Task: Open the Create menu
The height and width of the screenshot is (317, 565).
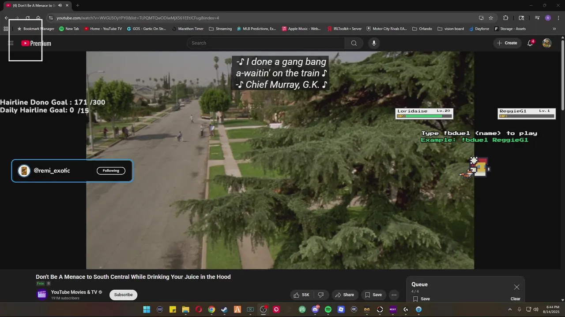Action: [507, 43]
